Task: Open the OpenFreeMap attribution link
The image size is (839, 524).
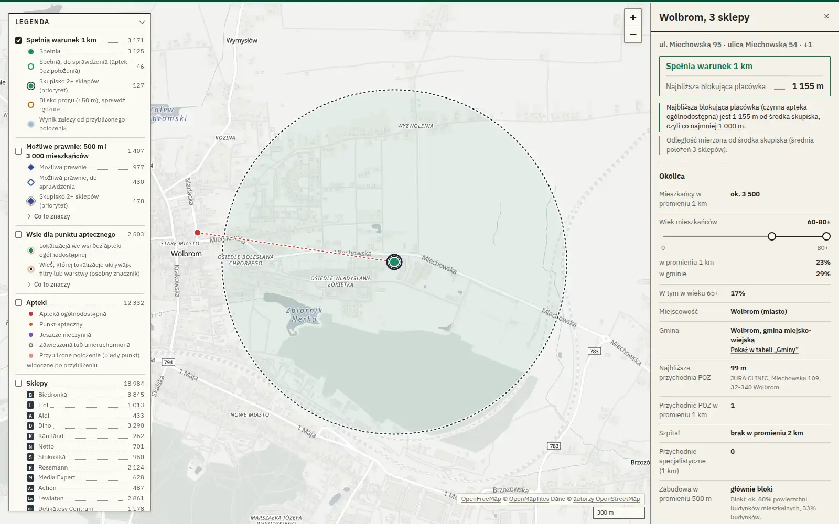Action: point(481,499)
